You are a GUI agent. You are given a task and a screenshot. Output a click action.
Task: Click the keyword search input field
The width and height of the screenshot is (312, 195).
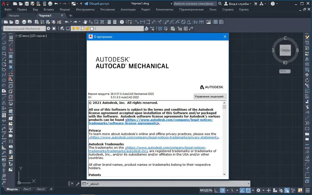coord(195,3)
